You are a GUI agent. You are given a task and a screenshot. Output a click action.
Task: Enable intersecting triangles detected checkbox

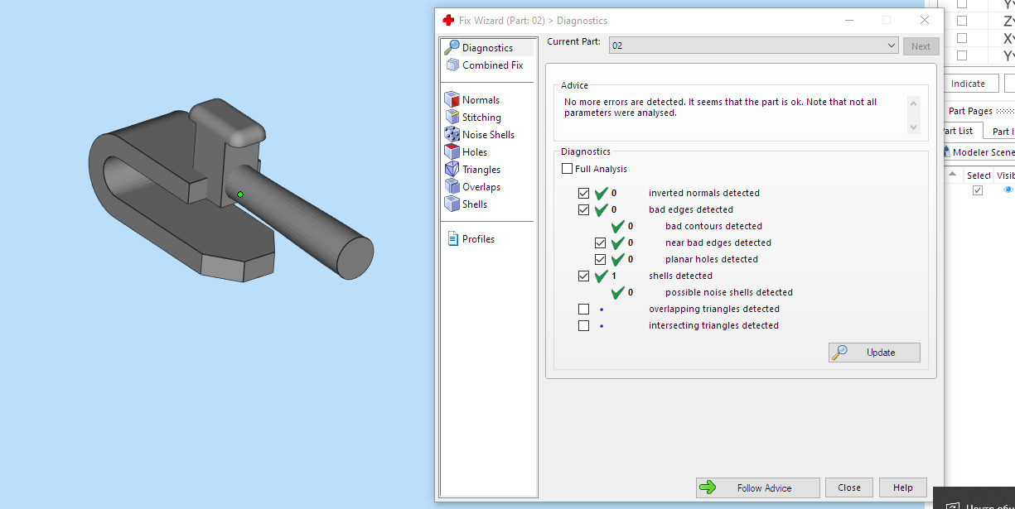pyautogui.click(x=583, y=325)
